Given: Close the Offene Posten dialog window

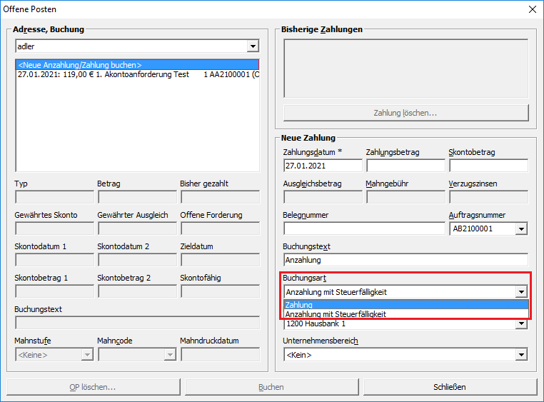Looking at the screenshot, I should [531, 9].
